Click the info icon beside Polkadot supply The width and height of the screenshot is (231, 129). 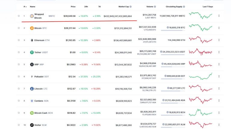(x=165, y=76)
